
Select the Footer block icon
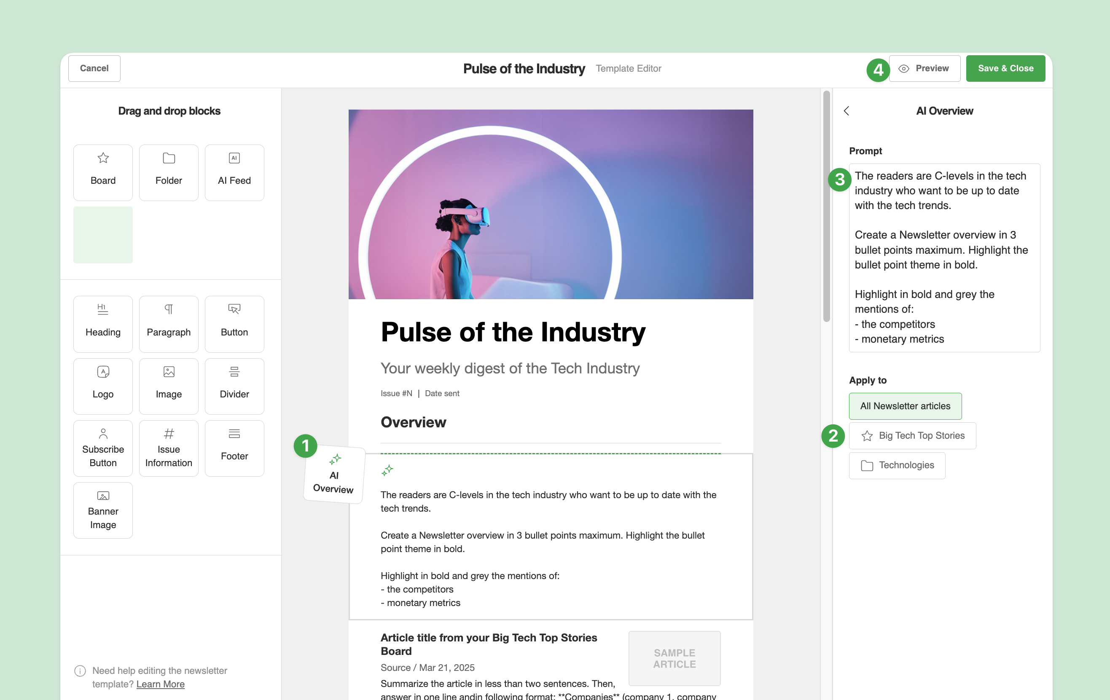(234, 433)
